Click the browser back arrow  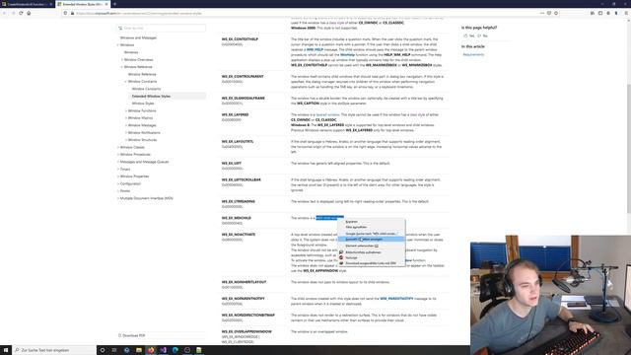pyautogui.click(x=4, y=13)
